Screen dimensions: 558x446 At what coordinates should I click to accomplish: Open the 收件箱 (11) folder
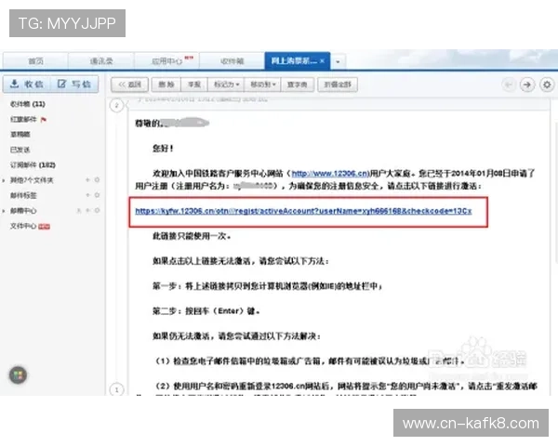tap(28, 104)
